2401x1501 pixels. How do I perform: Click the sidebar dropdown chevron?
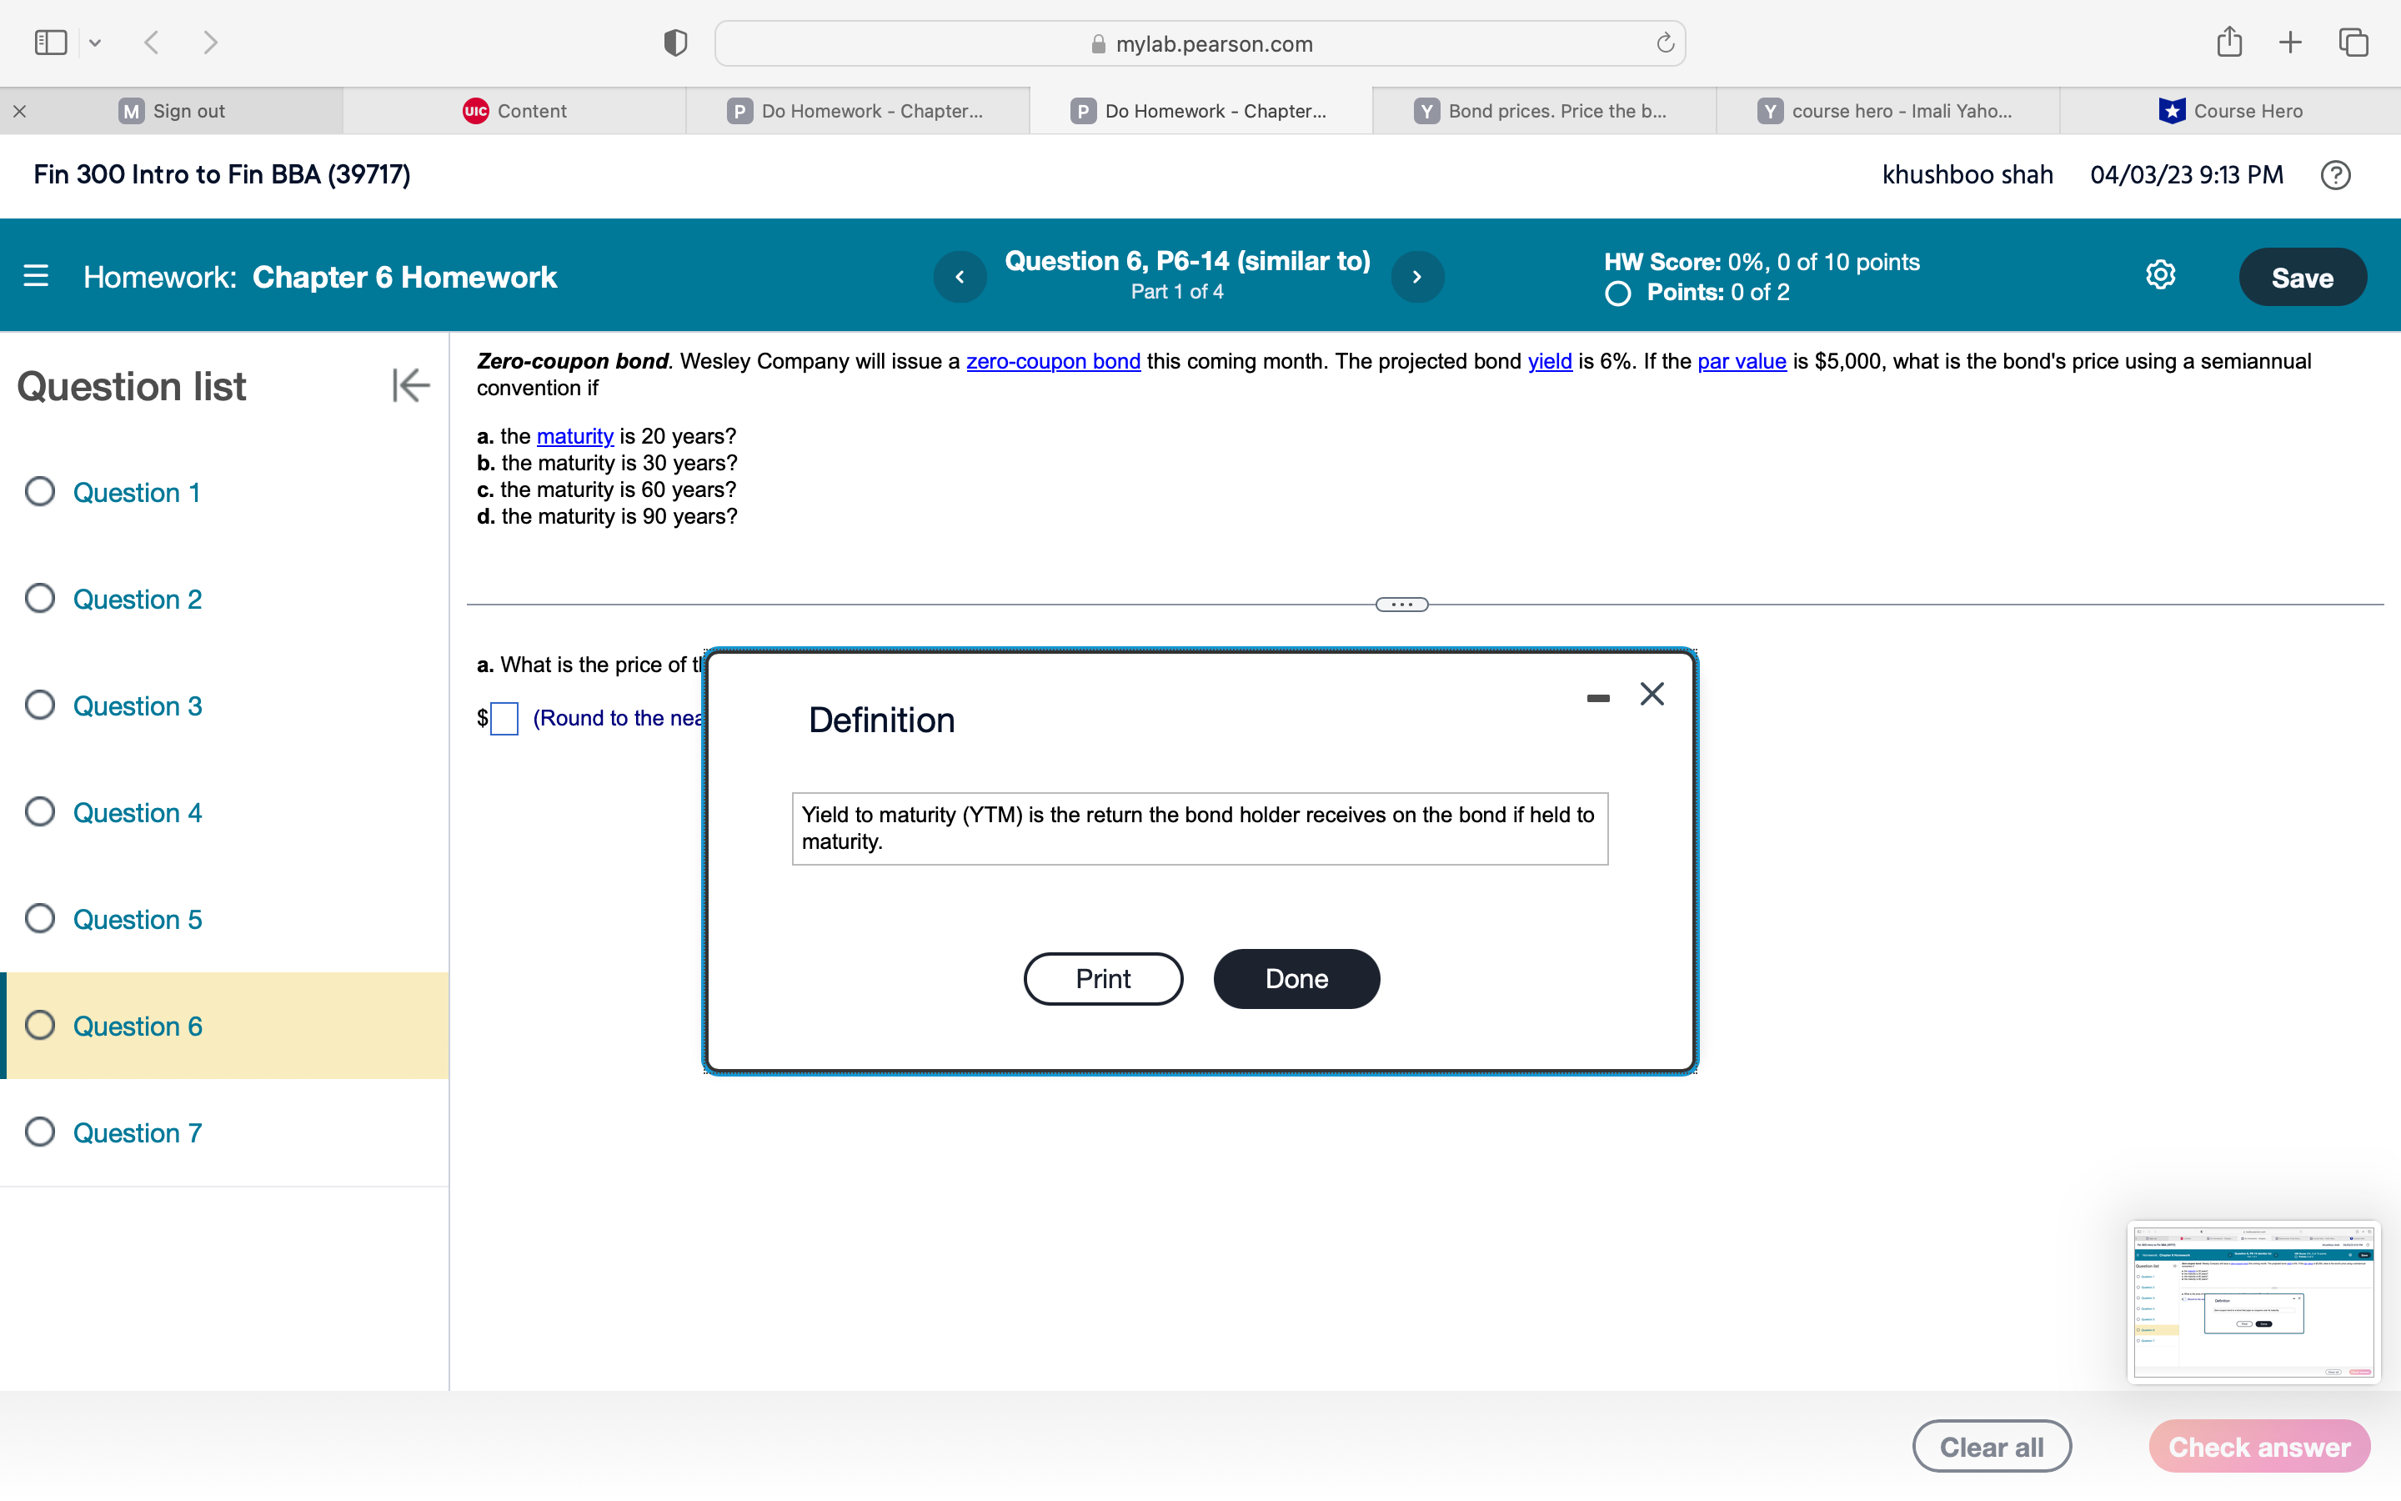tap(95, 42)
